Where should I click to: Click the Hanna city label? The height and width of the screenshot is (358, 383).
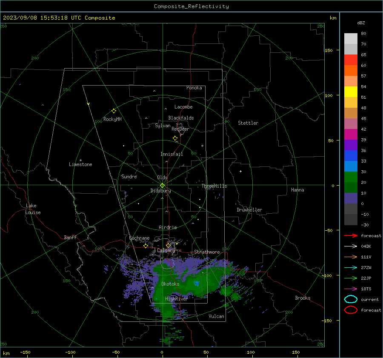click(x=297, y=190)
